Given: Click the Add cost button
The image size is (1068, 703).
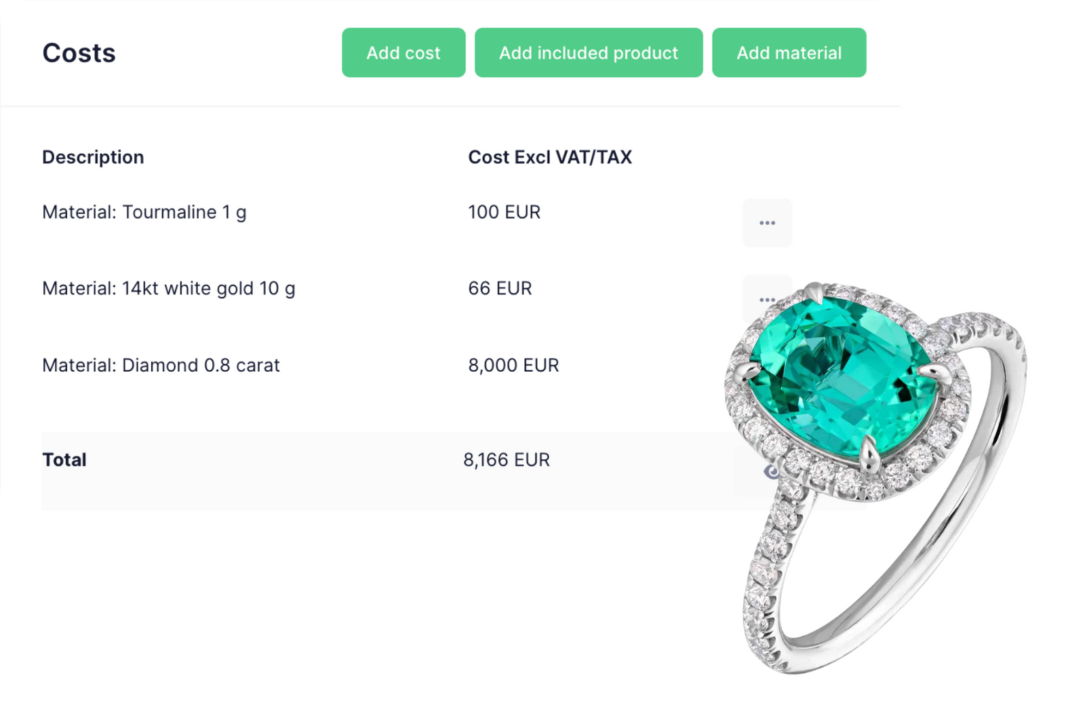Looking at the screenshot, I should click(403, 52).
